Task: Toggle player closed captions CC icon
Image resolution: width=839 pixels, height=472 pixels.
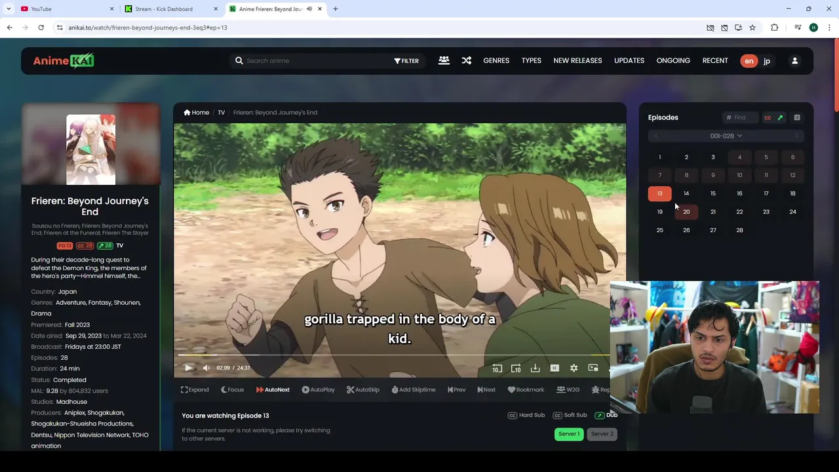Action: tap(555, 368)
